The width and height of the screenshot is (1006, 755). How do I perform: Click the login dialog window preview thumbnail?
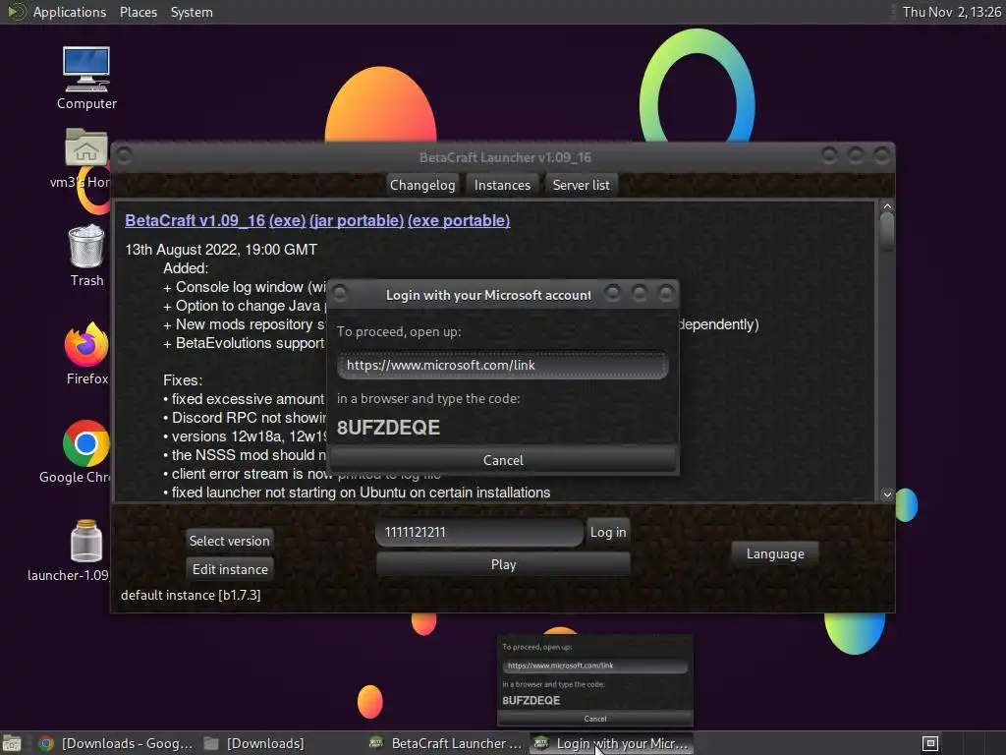(595, 682)
